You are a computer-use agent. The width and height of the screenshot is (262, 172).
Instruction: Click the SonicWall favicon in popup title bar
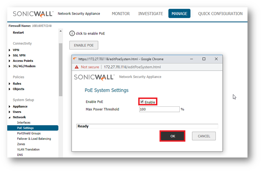[75, 59]
